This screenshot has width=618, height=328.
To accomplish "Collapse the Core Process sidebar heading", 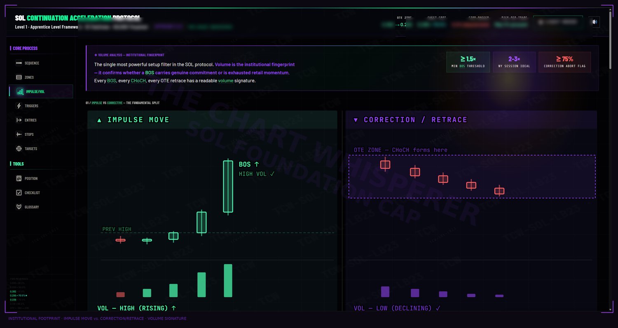I will (x=25, y=48).
